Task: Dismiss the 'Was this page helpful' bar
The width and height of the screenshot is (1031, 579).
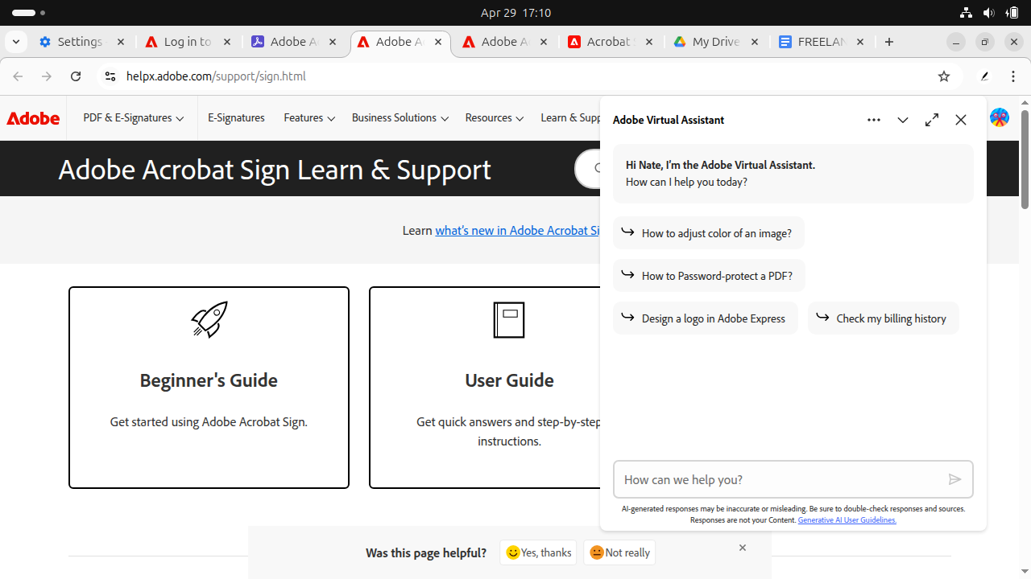Action: 743,548
